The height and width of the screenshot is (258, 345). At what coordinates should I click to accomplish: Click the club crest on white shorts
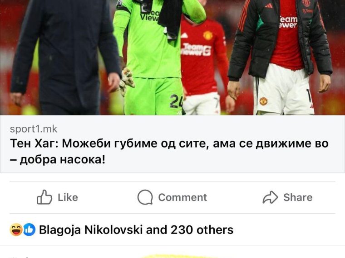click(263, 101)
